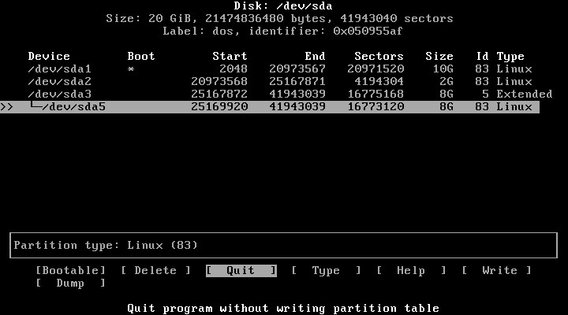Activate the highlighted Quit option
The image size is (568, 315).
pyautogui.click(x=241, y=271)
